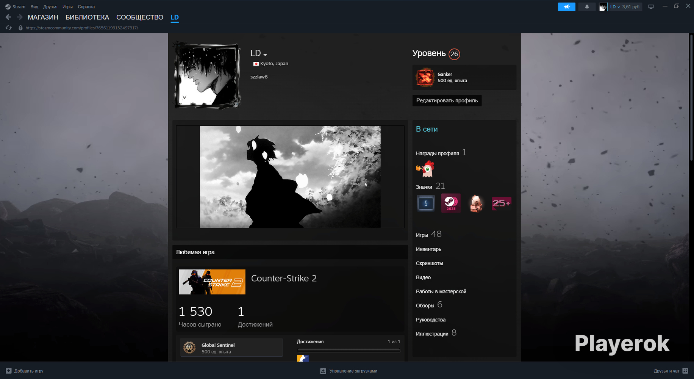
Task: Open the Справка menu
Action: click(86, 7)
